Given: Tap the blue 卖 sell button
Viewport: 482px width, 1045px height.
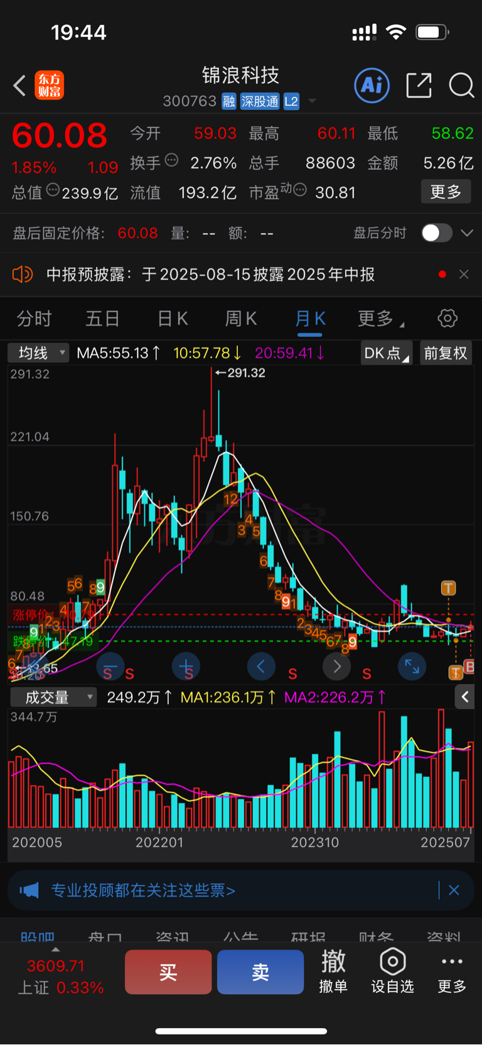Looking at the screenshot, I should coord(260,972).
